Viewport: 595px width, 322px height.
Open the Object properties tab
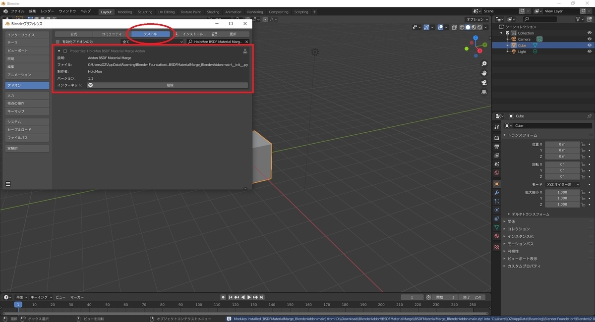496,184
